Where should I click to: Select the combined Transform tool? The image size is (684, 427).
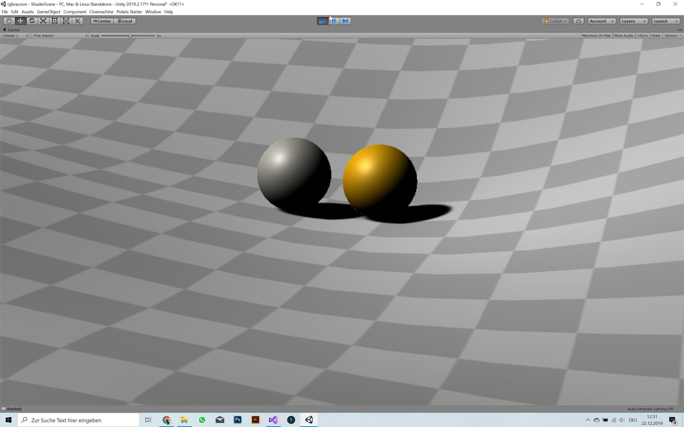(x=66, y=21)
